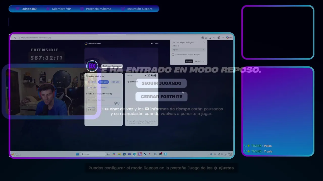The image size is (323, 181).
Task: Click the browser address bar URL
Action: (x=36, y=38)
